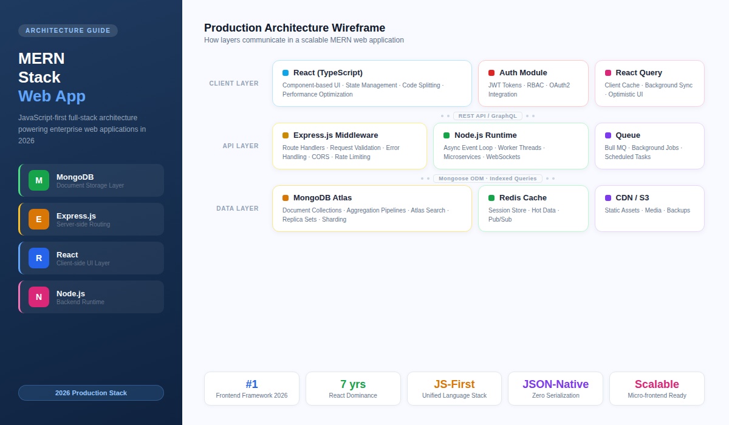Click the Architecture Guide pill label
729x425 pixels.
(x=68, y=30)
